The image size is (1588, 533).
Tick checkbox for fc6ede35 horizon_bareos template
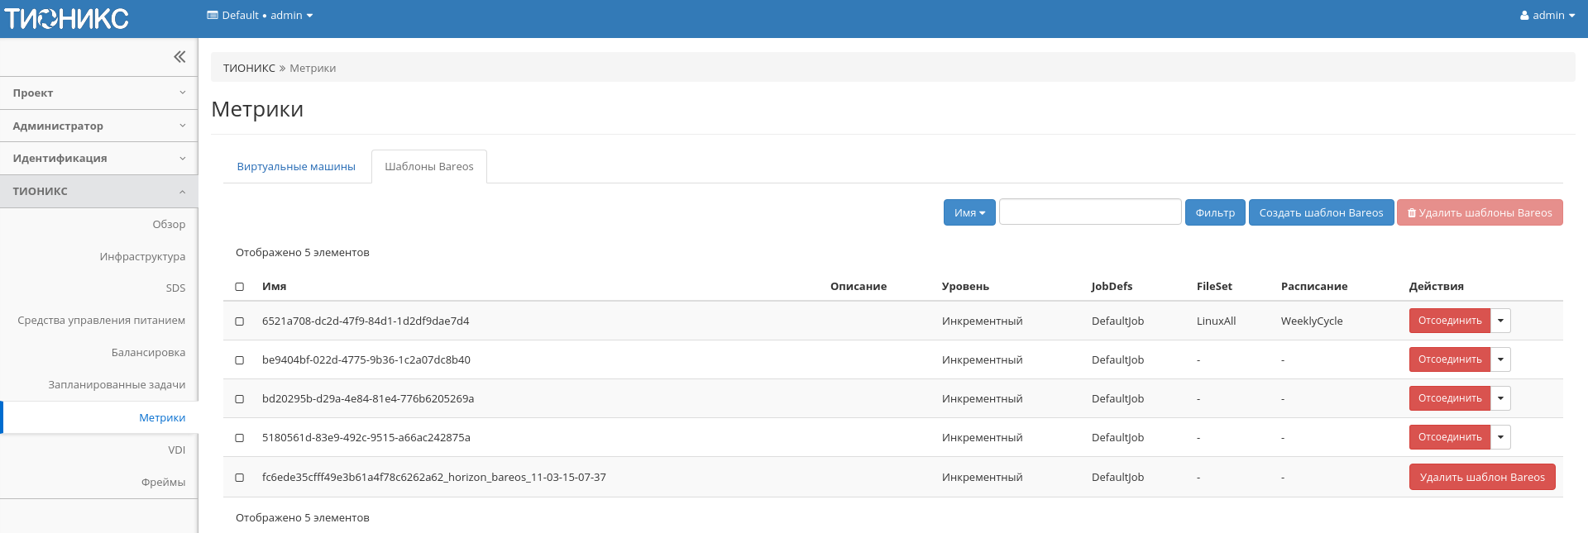coord(240,478)
